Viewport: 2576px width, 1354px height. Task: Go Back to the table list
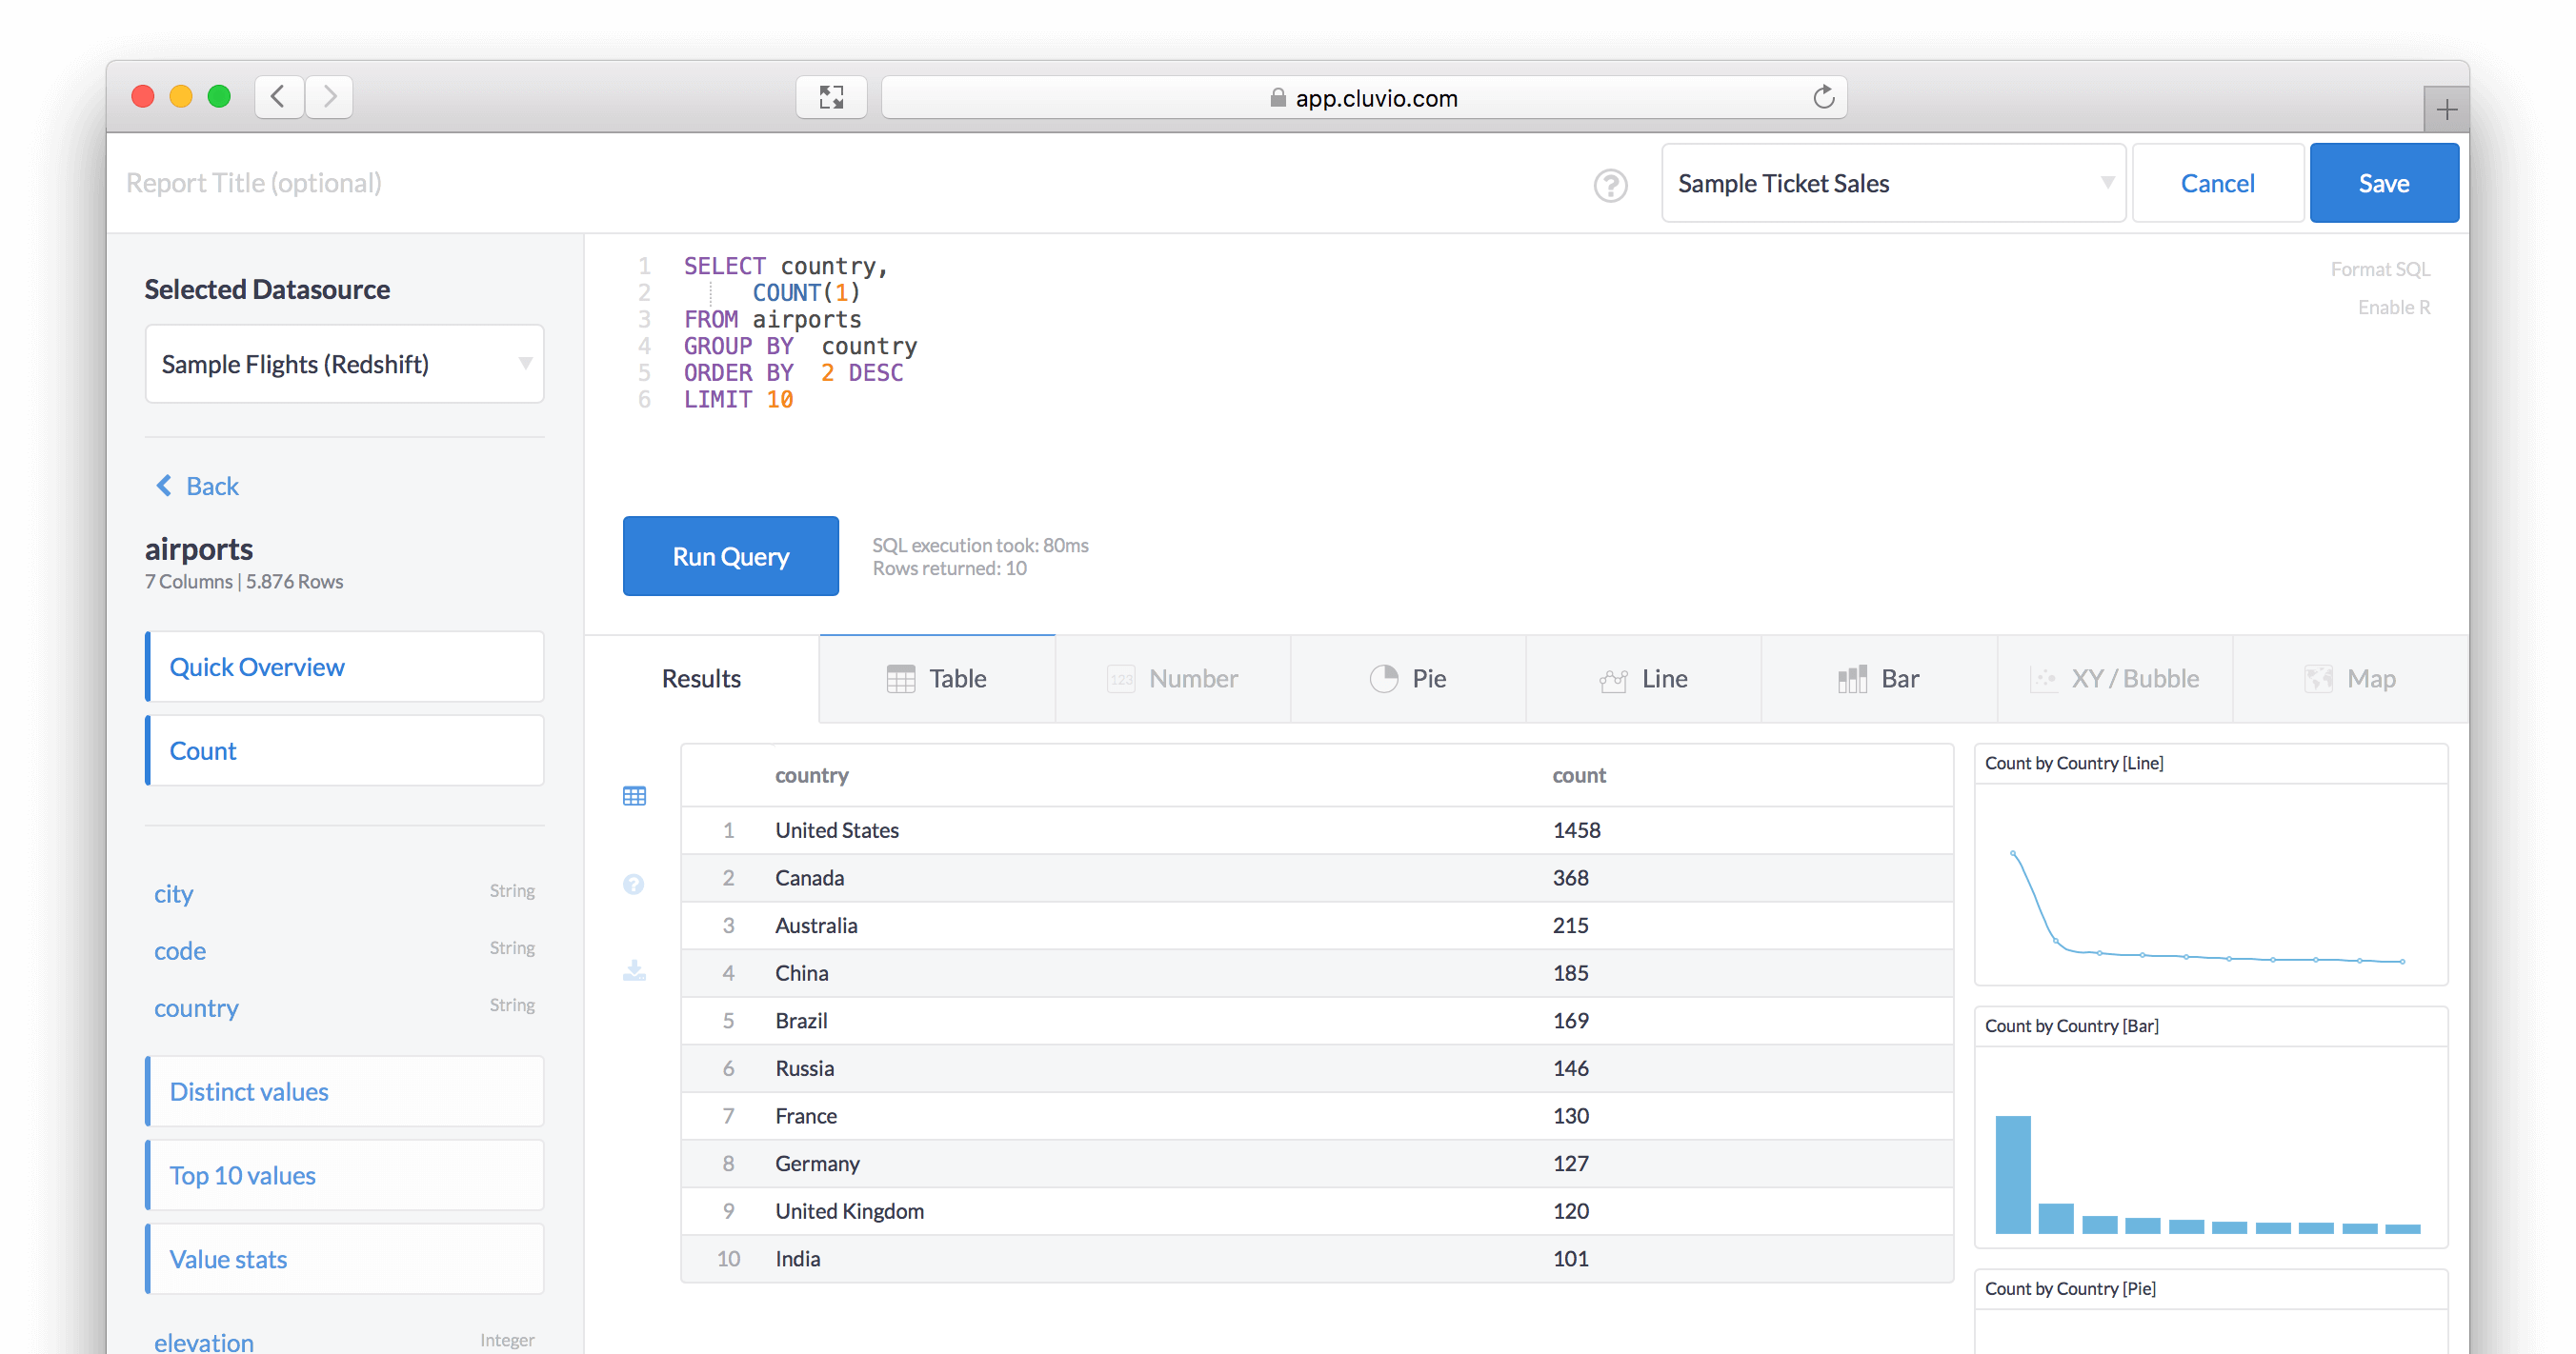(x=198, y=487)
